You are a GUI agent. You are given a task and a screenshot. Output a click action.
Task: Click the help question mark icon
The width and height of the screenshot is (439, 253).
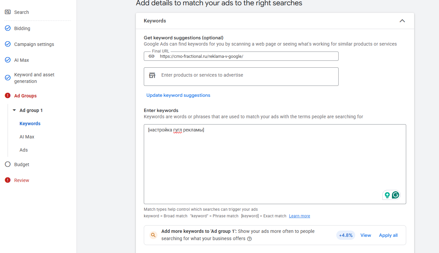pyautogui.click(x=249, y=239)
